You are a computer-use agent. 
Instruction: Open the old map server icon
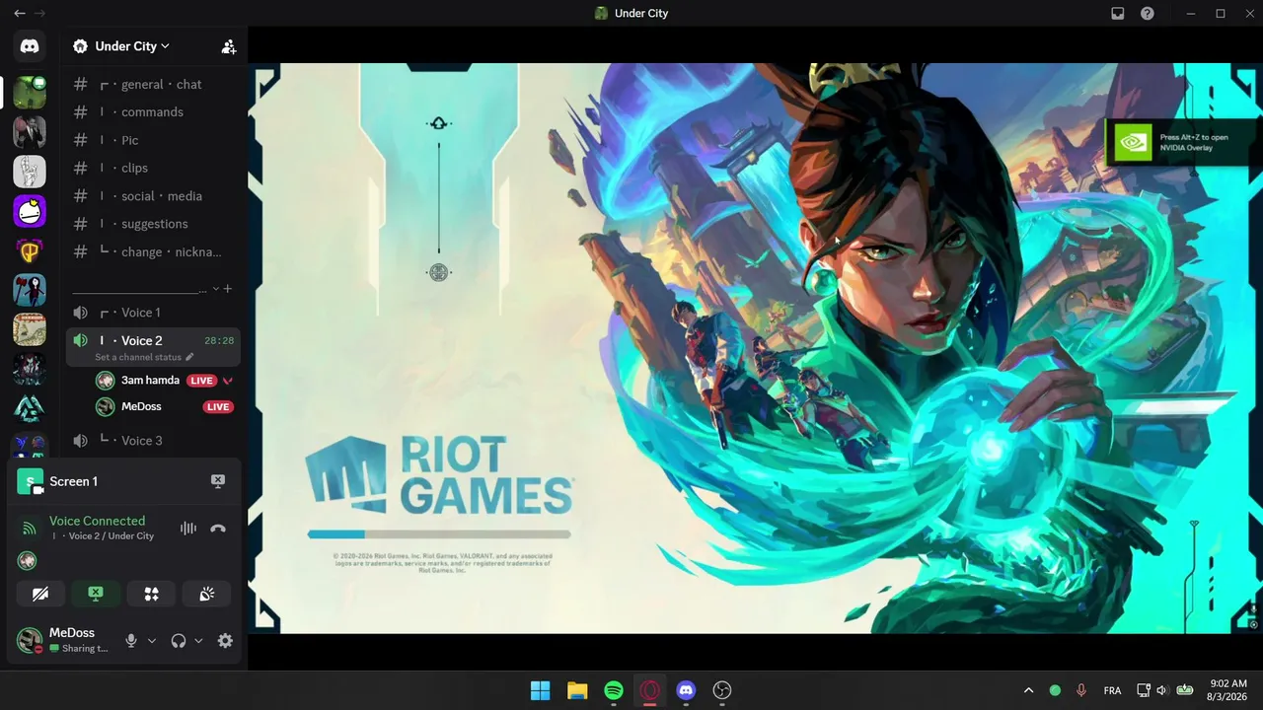(30, 329)
